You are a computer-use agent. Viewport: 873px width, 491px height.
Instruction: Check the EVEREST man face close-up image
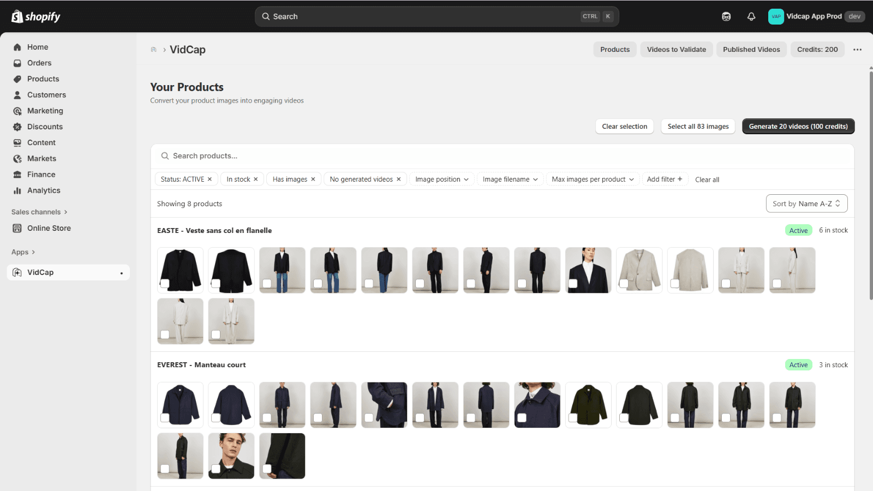(216, 469)
